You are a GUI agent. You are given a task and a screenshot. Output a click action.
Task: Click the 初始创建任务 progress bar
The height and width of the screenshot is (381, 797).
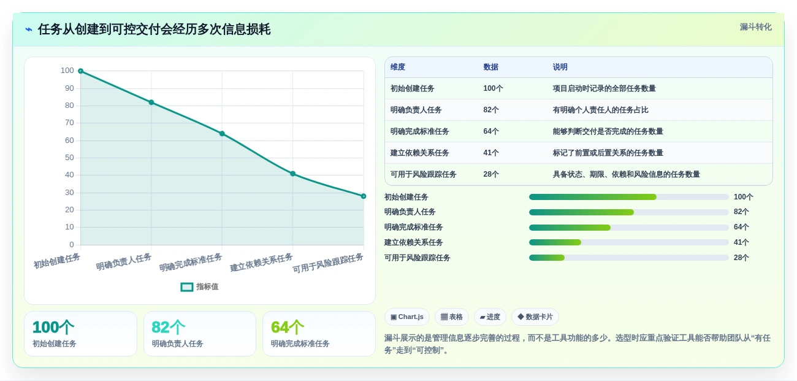click(x=629, y=197)
